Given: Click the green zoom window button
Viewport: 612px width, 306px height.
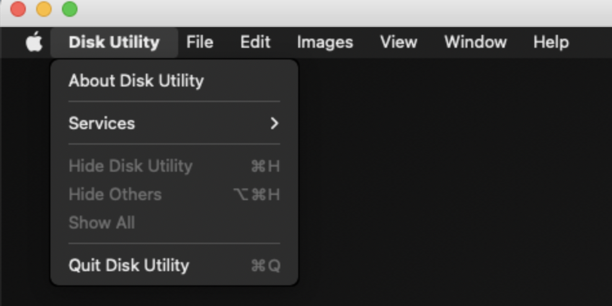Looking at the screenshot, I should pyautogui.click(x=69, y=9).
